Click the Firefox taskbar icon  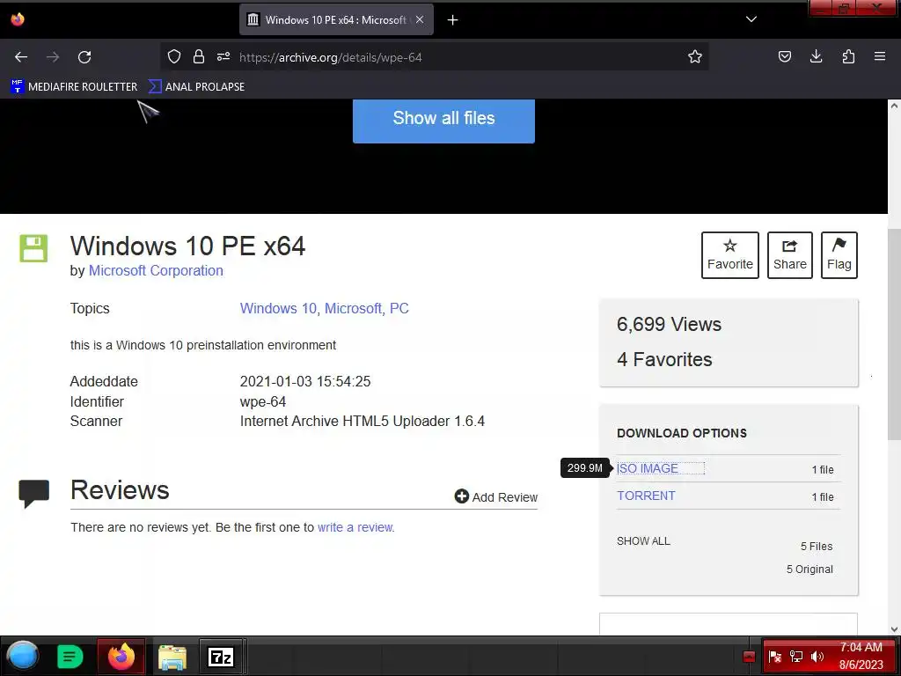121,656
